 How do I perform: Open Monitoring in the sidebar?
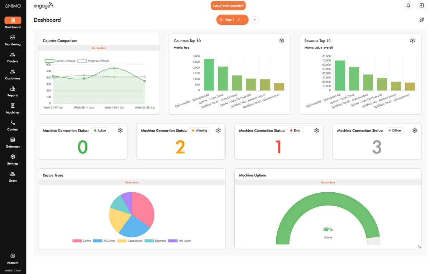click(x=13, y=40)
